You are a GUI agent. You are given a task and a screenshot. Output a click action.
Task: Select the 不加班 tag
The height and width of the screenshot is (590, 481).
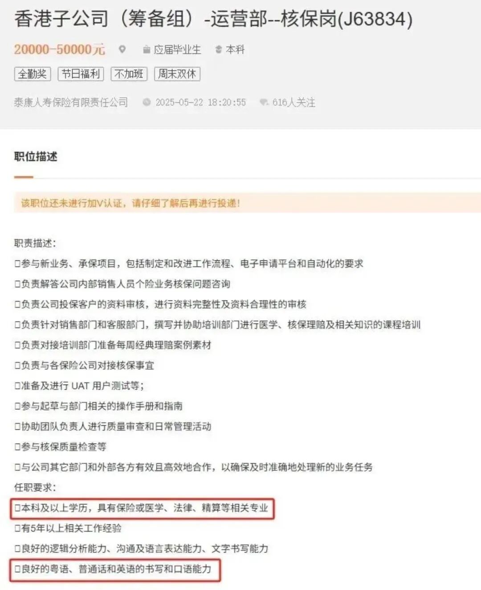pyautogui.click(x=129, y=73)
